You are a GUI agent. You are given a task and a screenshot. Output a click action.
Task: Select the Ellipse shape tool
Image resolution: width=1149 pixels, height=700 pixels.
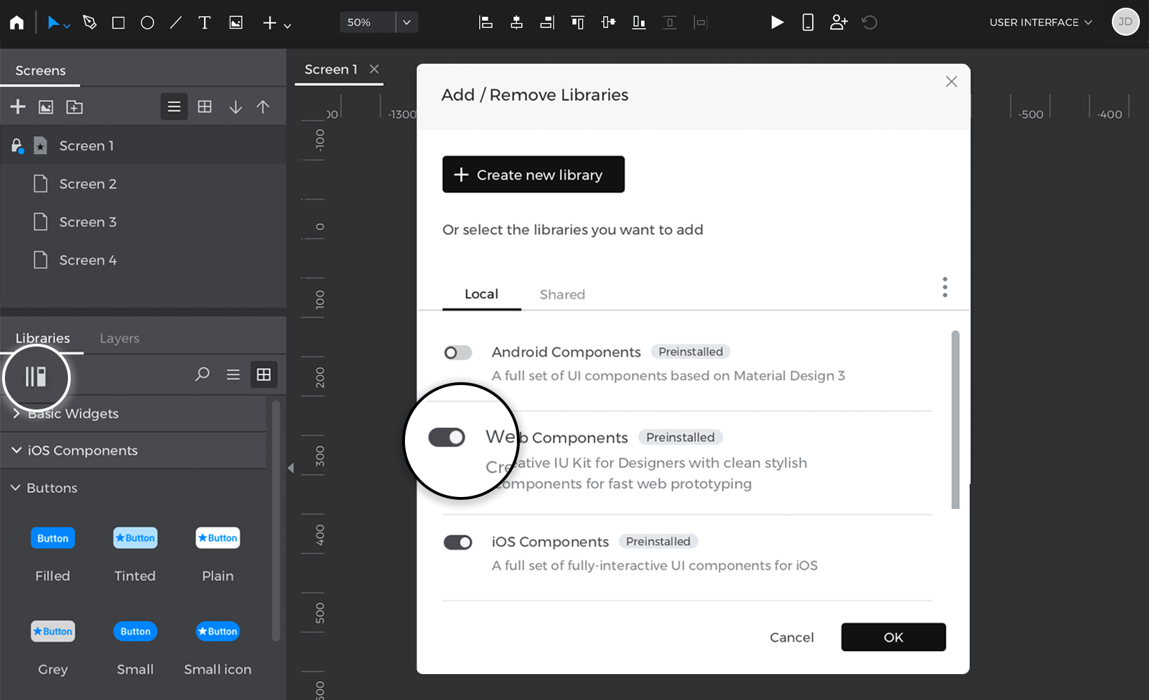[147, 22]
